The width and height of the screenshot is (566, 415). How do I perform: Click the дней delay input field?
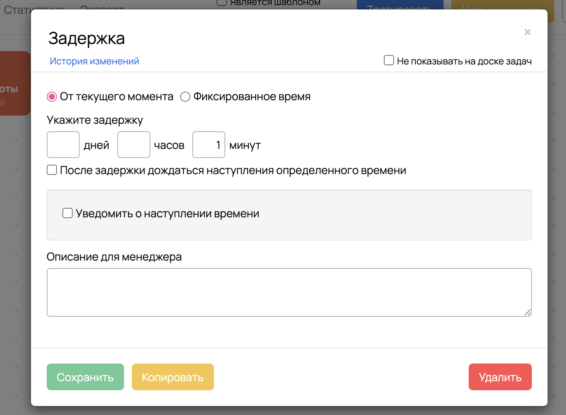[63, 145]
